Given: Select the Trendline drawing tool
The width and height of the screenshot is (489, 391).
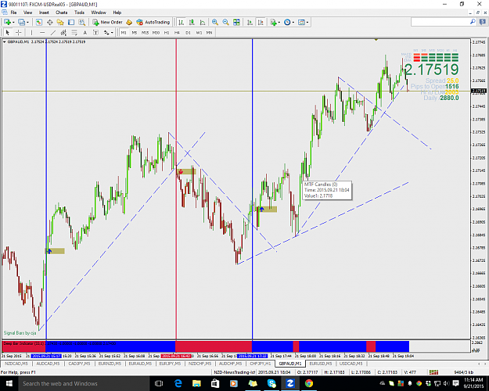Looking at the screenshot, I should click(x=53, y=32).
